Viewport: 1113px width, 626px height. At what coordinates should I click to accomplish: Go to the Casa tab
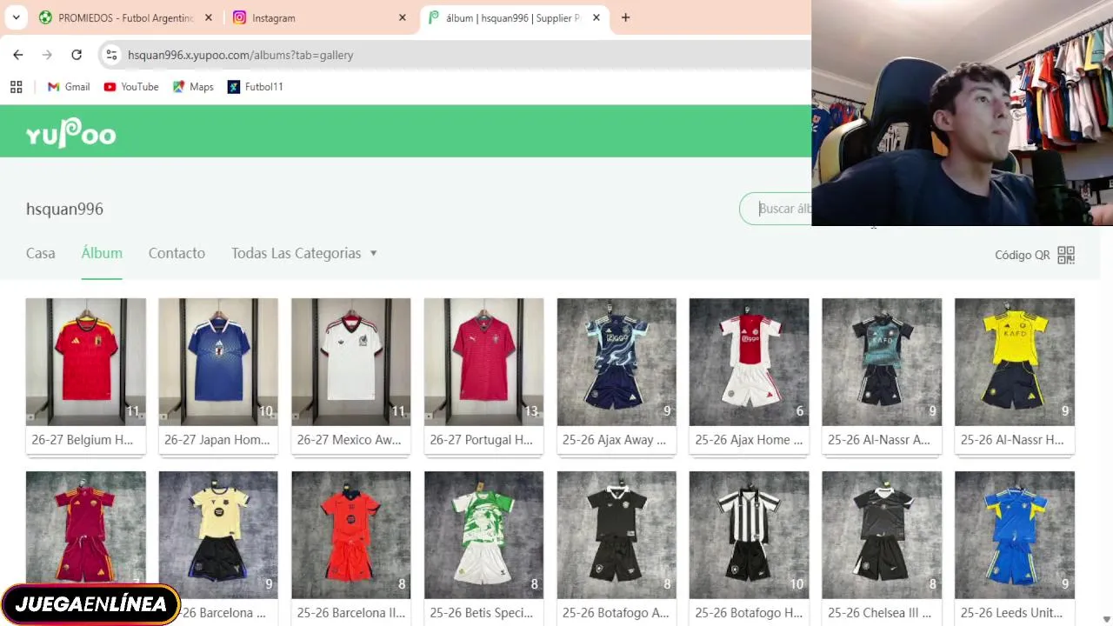(40, 253)
